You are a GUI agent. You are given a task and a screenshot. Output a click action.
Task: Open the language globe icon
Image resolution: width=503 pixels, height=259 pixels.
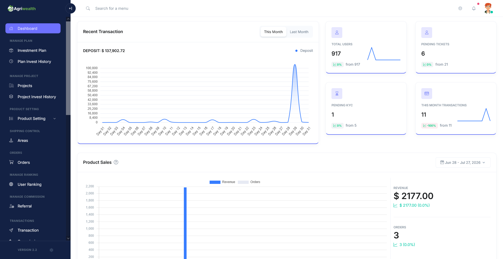[460, 8]
